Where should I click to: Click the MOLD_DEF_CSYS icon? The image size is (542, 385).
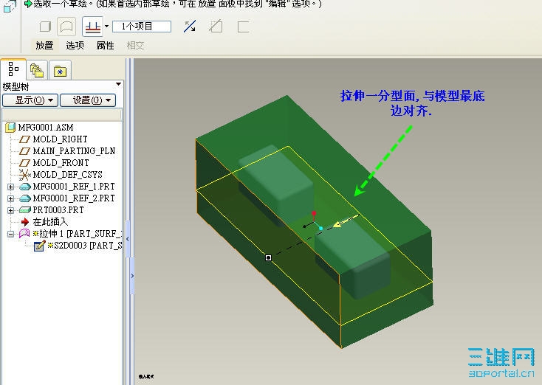click(x=25, y=175)
